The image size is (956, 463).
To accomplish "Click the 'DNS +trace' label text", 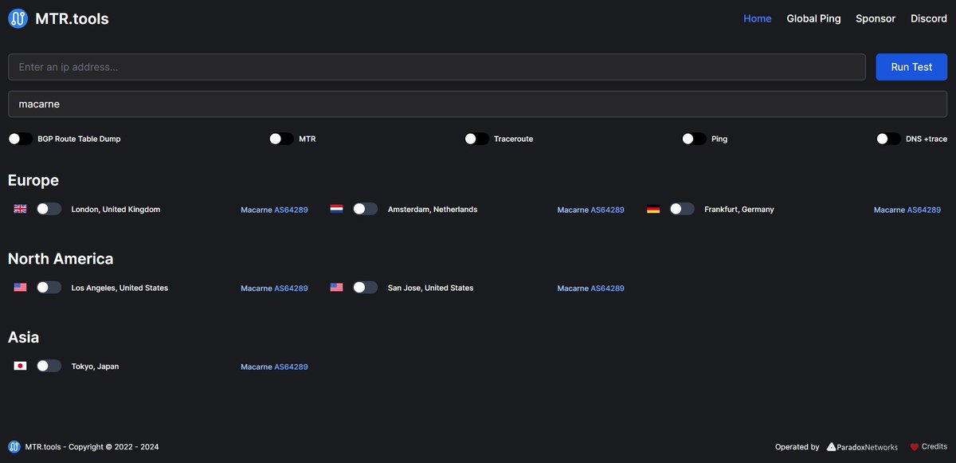I will (927, 139).
